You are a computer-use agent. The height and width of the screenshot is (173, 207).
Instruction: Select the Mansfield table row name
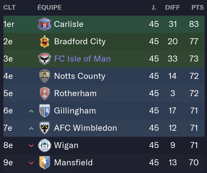(x=74, y=162)
